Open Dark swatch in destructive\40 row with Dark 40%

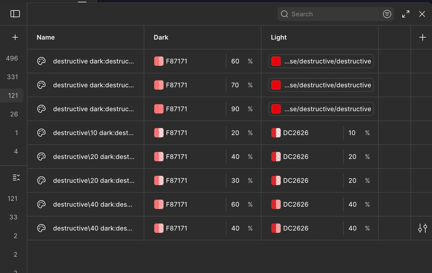point(159,228)
